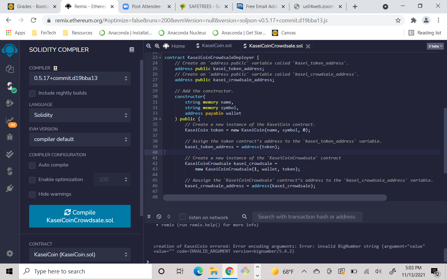Click the editor vertical scrollbar

(x=445, y=140)
